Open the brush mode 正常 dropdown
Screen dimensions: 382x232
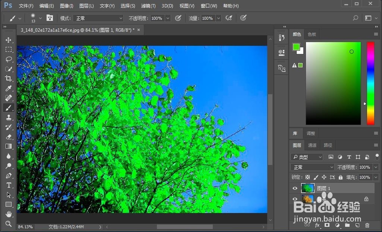pyautogui.click(x=98, y=18)
